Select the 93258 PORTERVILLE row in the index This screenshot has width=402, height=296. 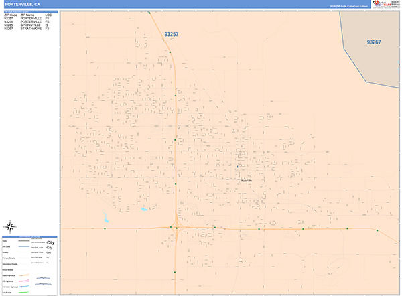[x=27, y=22]
